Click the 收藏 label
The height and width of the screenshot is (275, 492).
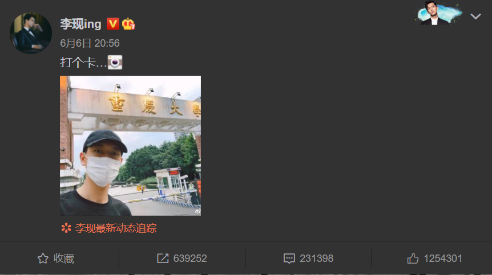click(x=64, y=258)
